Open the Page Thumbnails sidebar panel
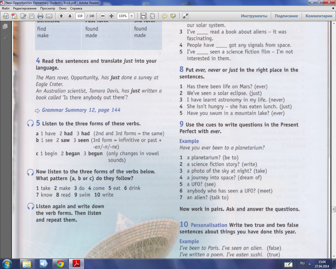This screenshot has height=269, width=336. pos(5,27)
